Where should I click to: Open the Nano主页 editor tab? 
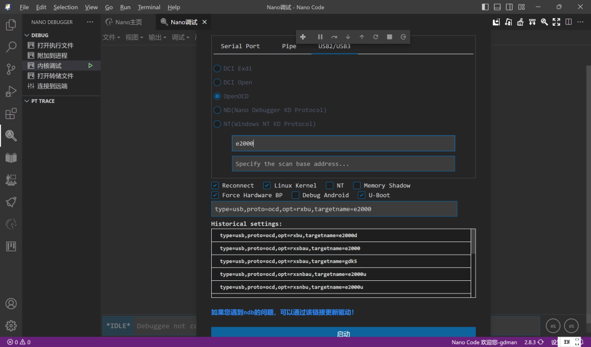click(129, 22)
